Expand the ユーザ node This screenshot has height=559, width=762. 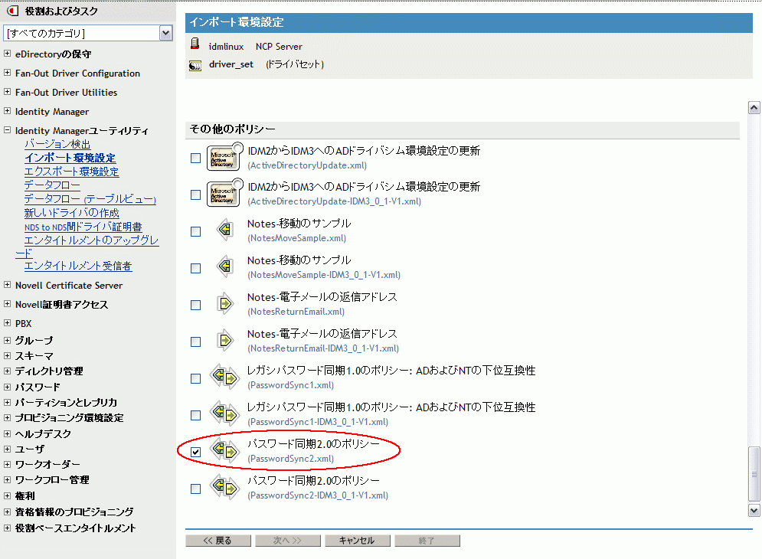8,449
